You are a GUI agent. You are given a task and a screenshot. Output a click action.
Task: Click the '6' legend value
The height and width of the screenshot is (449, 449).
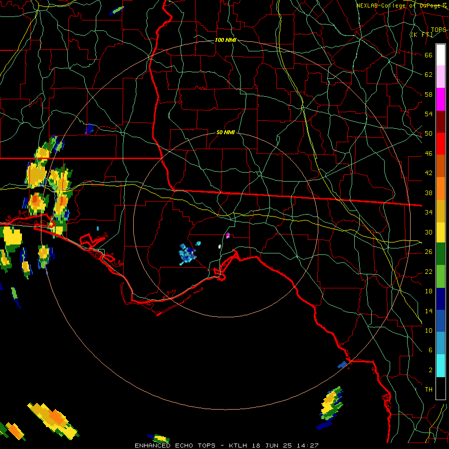point(430,350)
